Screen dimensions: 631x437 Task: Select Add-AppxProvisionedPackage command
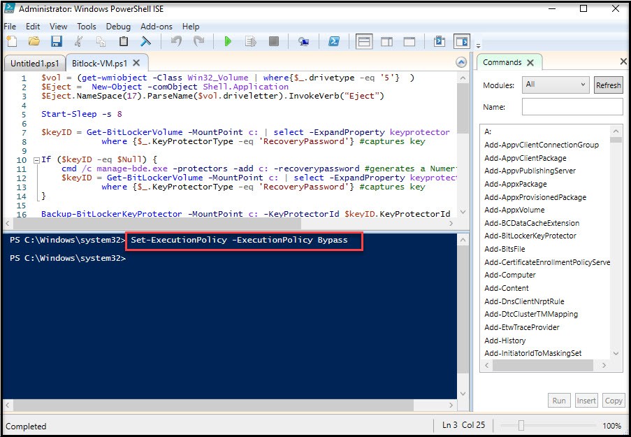tap(535, 197)
